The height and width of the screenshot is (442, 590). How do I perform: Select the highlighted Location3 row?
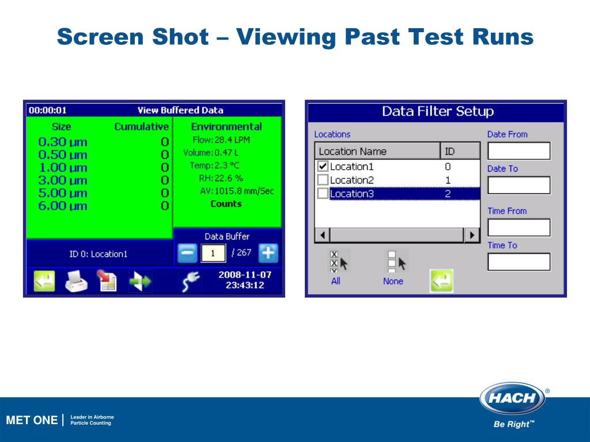(x=404, y=193)
